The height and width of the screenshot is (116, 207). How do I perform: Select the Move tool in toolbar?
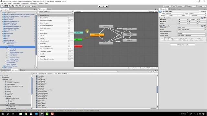tap(6, 6)
